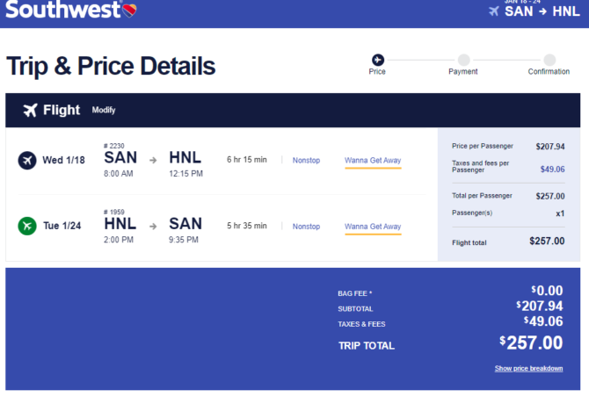Click the green returning flight icon for Tue 1/24
This screenshot has height=397, width=589.
pyautogui.click(x=27, y=226)
